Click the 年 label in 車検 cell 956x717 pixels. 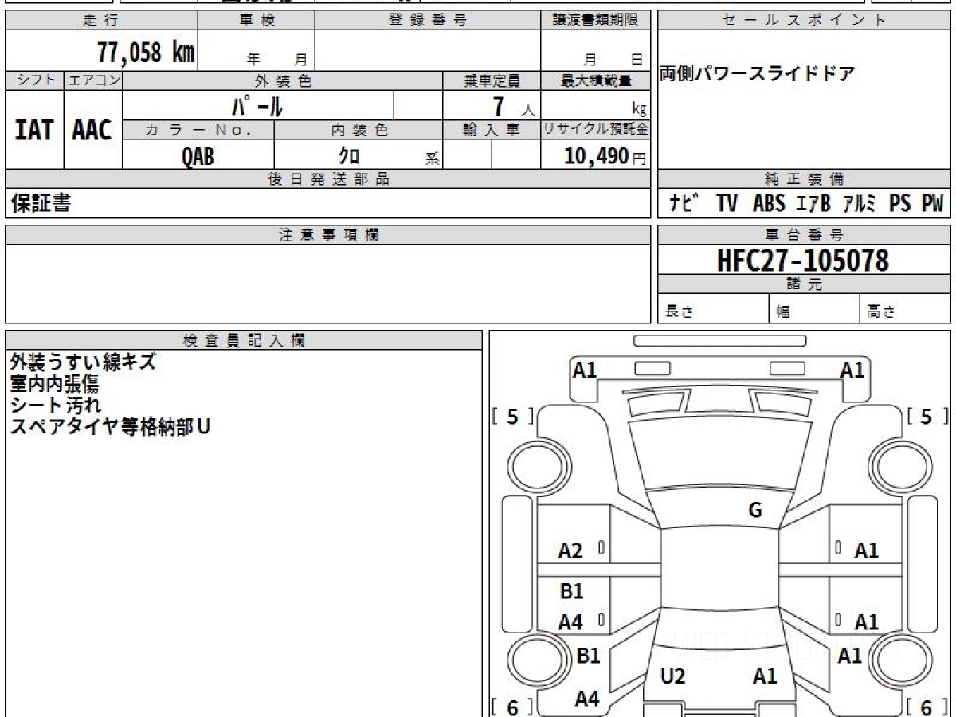(254, 59)
